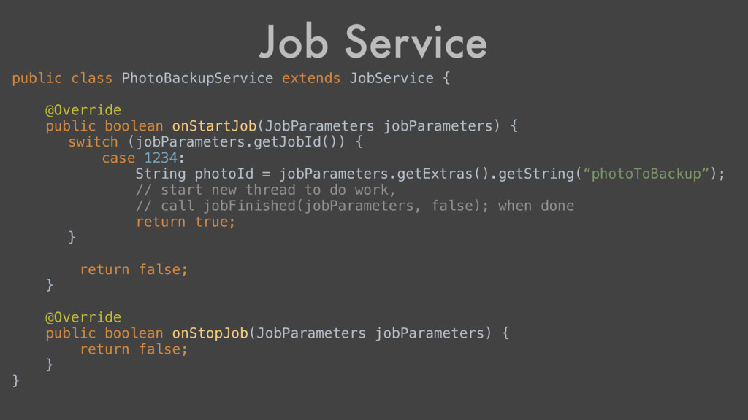Click the start new thread comment
The height and width of the screenshot is (420, 748).
pos(266,190)
